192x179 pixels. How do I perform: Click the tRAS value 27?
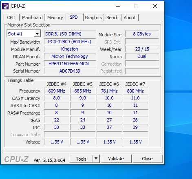tap(109, 120)
